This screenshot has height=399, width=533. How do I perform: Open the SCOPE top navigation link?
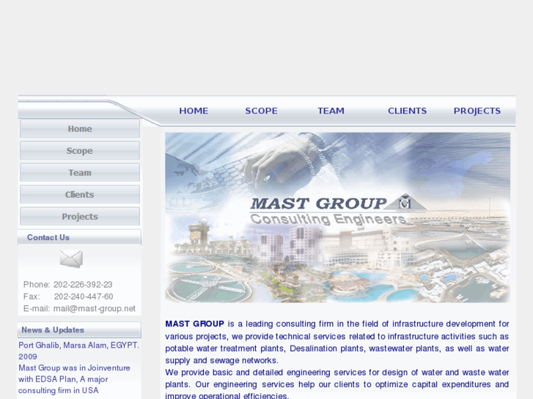tap(262, 111)
